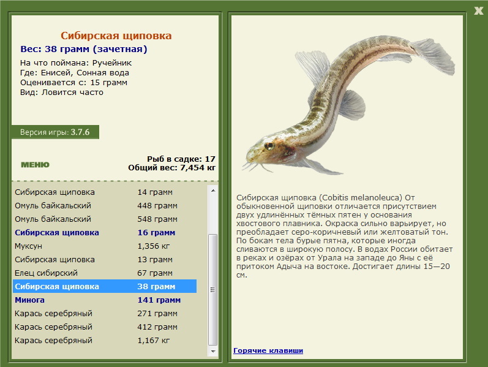Screen dimensions: 488x367
Task: Click the scrollbar down arrow in fish list
Action: pos(213,351)
